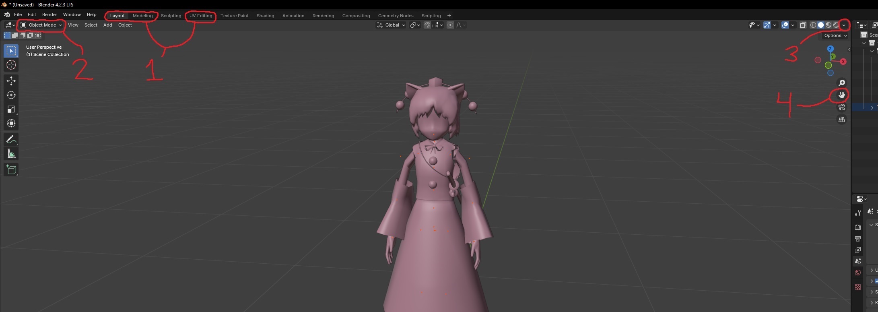Click the pan view hand icon
The height and width of the screenshot is (312, 878).
pos(841,95)
